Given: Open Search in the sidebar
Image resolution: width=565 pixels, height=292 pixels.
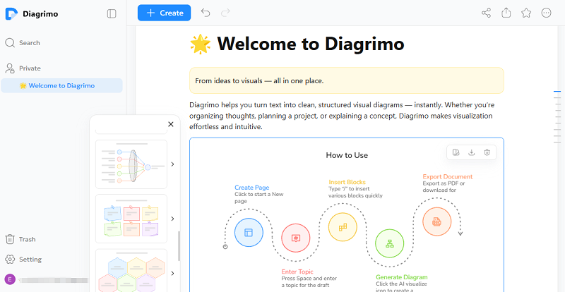Looking at the screenshot, I should [29, 42].
